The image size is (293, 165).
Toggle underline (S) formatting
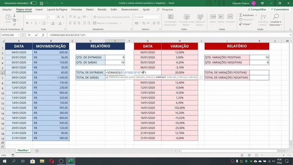[x=36, y=23]
